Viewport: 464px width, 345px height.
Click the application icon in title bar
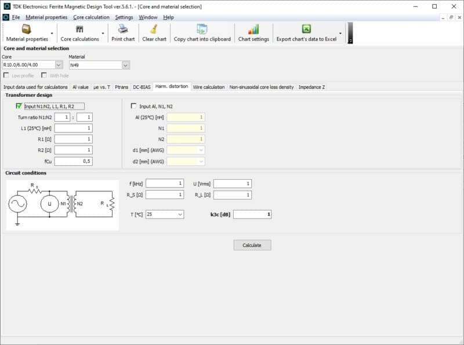[x=6, y=6]
